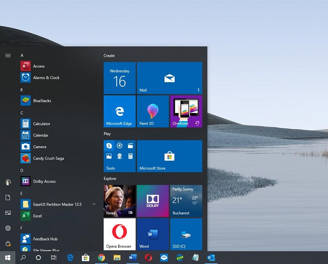Open BlueStacks from the app list

point(42,101)
